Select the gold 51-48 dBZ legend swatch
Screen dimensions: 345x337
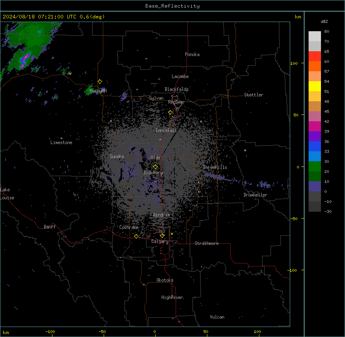point(315,96)
